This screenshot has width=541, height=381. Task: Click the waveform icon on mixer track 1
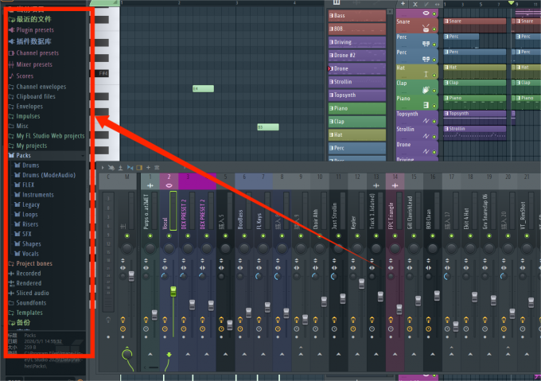(150, 185)
